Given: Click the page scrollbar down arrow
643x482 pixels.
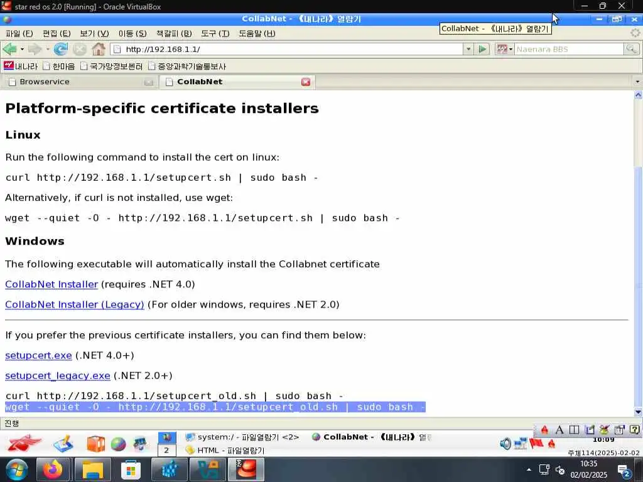Looking at the screenshot, I should pyautogui.click(x=638, y=412).
